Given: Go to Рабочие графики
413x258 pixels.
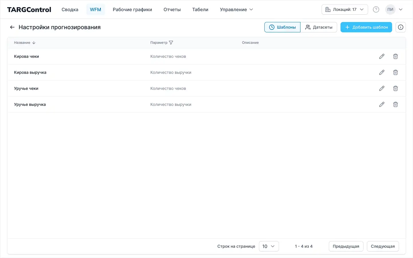Looking at the screenshot, I should click(132, 9).
